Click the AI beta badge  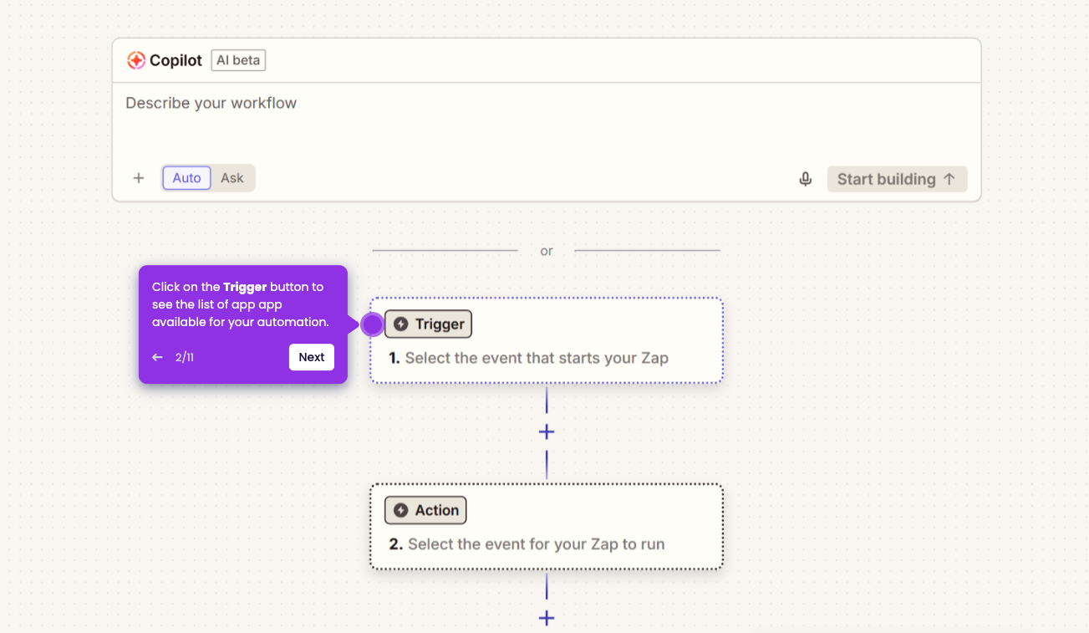tap(238, 60)
